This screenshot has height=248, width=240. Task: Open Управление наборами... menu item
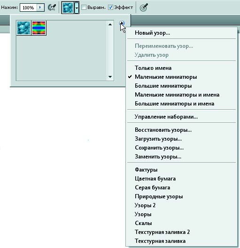tap(182, 117)
